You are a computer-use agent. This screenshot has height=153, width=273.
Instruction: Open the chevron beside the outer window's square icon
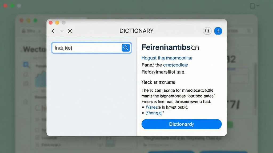tap(258, 6)
